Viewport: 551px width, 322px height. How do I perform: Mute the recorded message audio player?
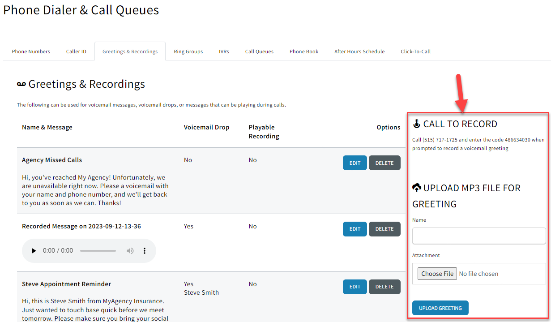(x=130, y=251)
